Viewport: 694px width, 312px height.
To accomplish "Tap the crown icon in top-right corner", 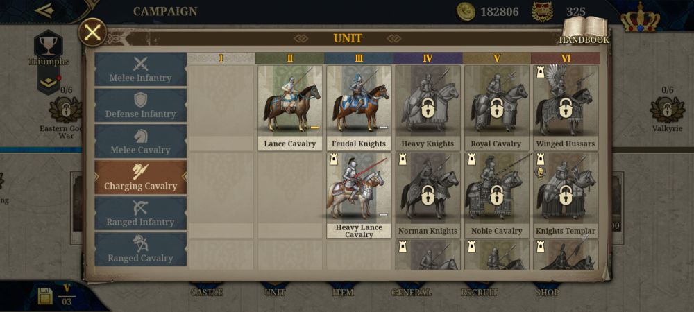I will 640,17.
